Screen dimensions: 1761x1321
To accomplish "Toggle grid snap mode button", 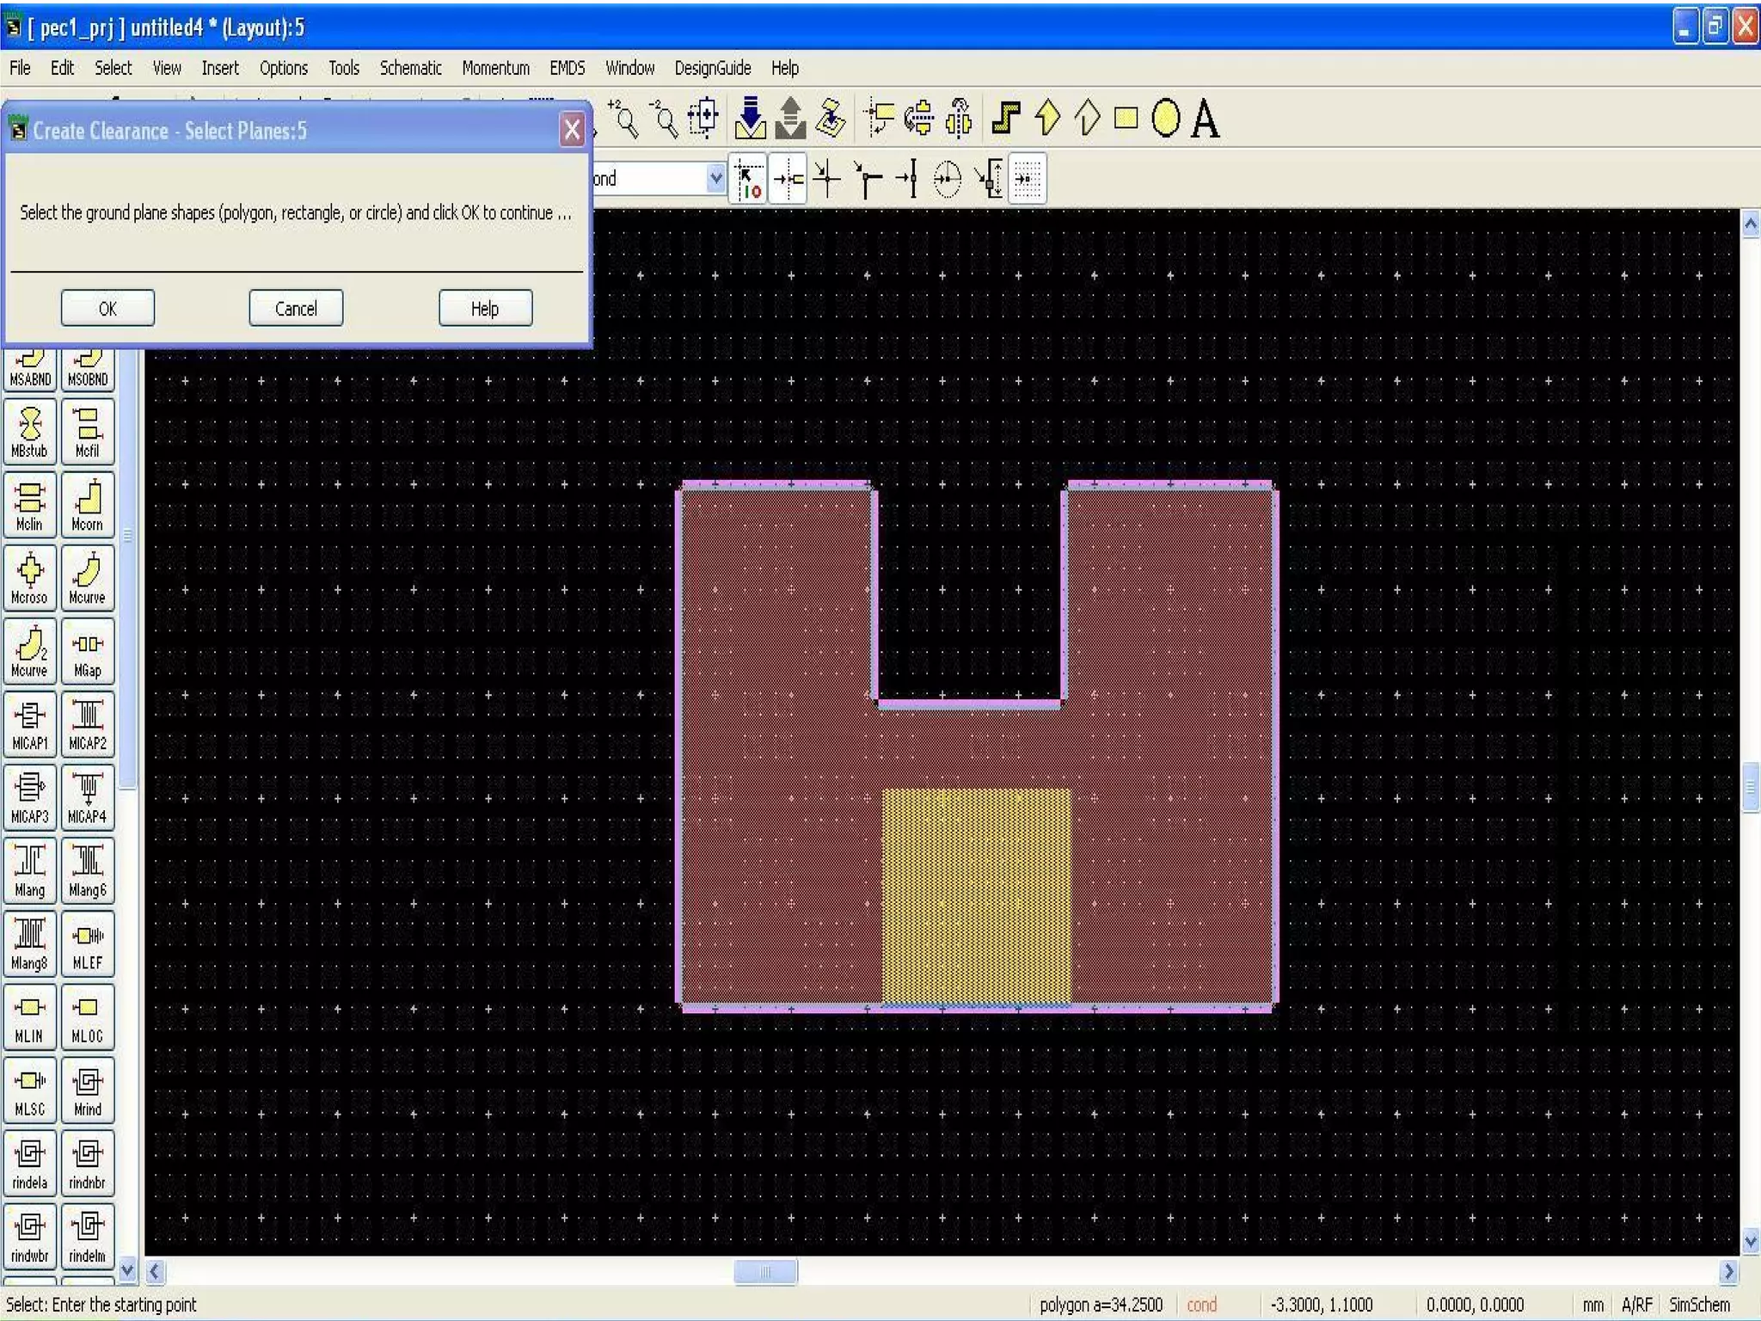I will point(1027,179).
